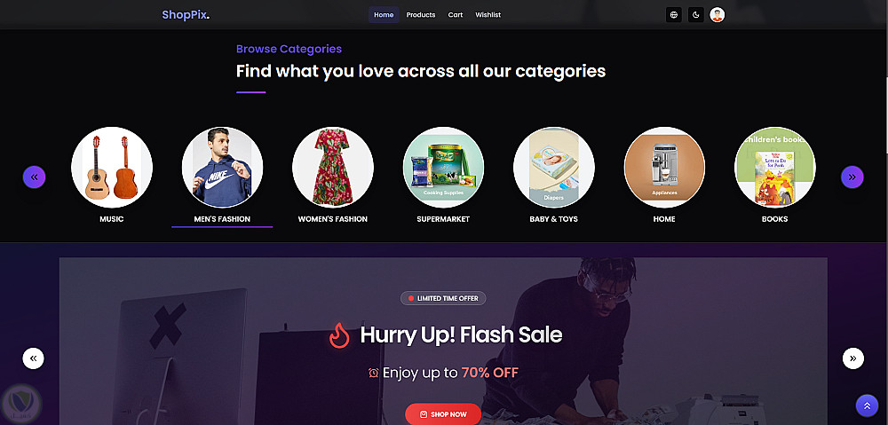Image resolution: width=888 pixels, height=425 pixels.
Task: Click the ShopPix logo link
Action: click(186, 15)
